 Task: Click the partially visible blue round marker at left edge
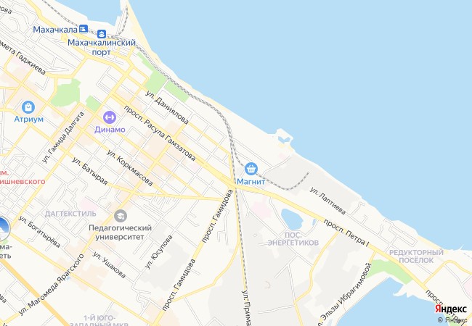pyautogui.click(x=4, y=229)
